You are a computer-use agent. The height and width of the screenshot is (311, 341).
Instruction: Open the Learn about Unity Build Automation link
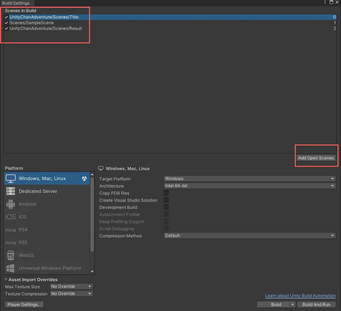pos(300,296)
